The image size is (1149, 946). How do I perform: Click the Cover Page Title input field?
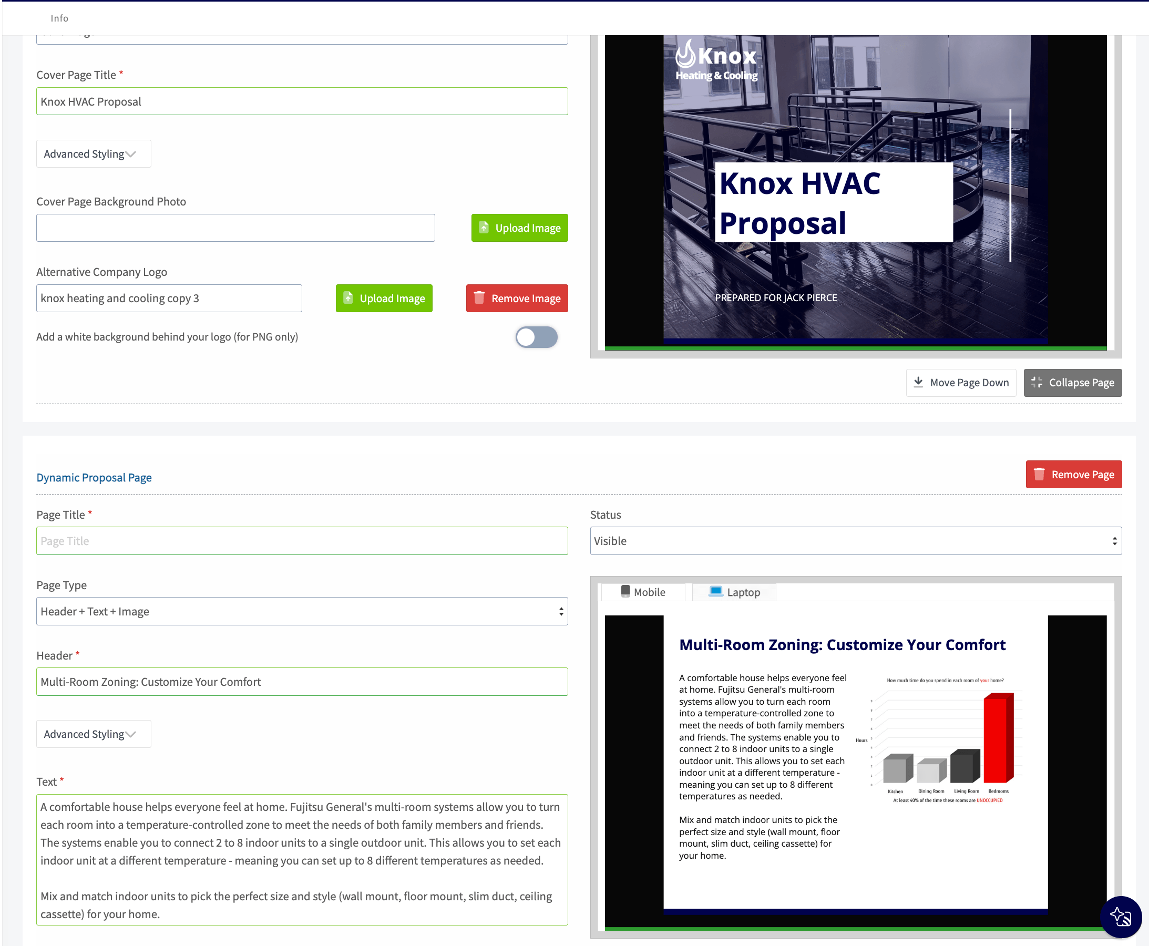point(302,101)
